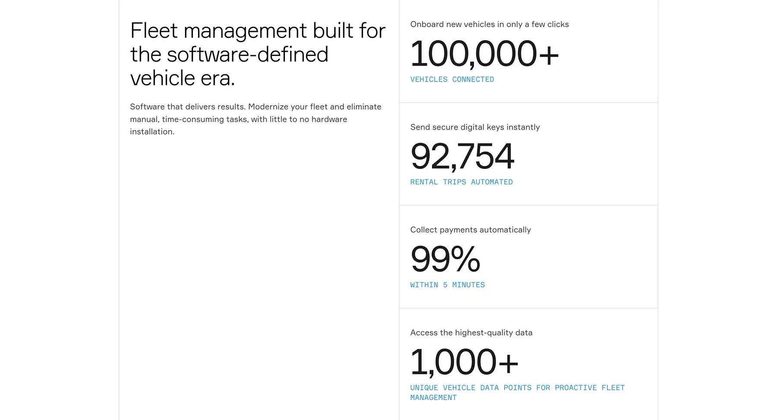Click the "Software that delivers results" sentence
Screen dimensions: 777x420
click(x=187, y=107)
